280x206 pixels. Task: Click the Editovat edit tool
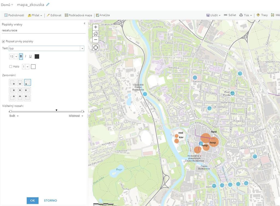54,15
